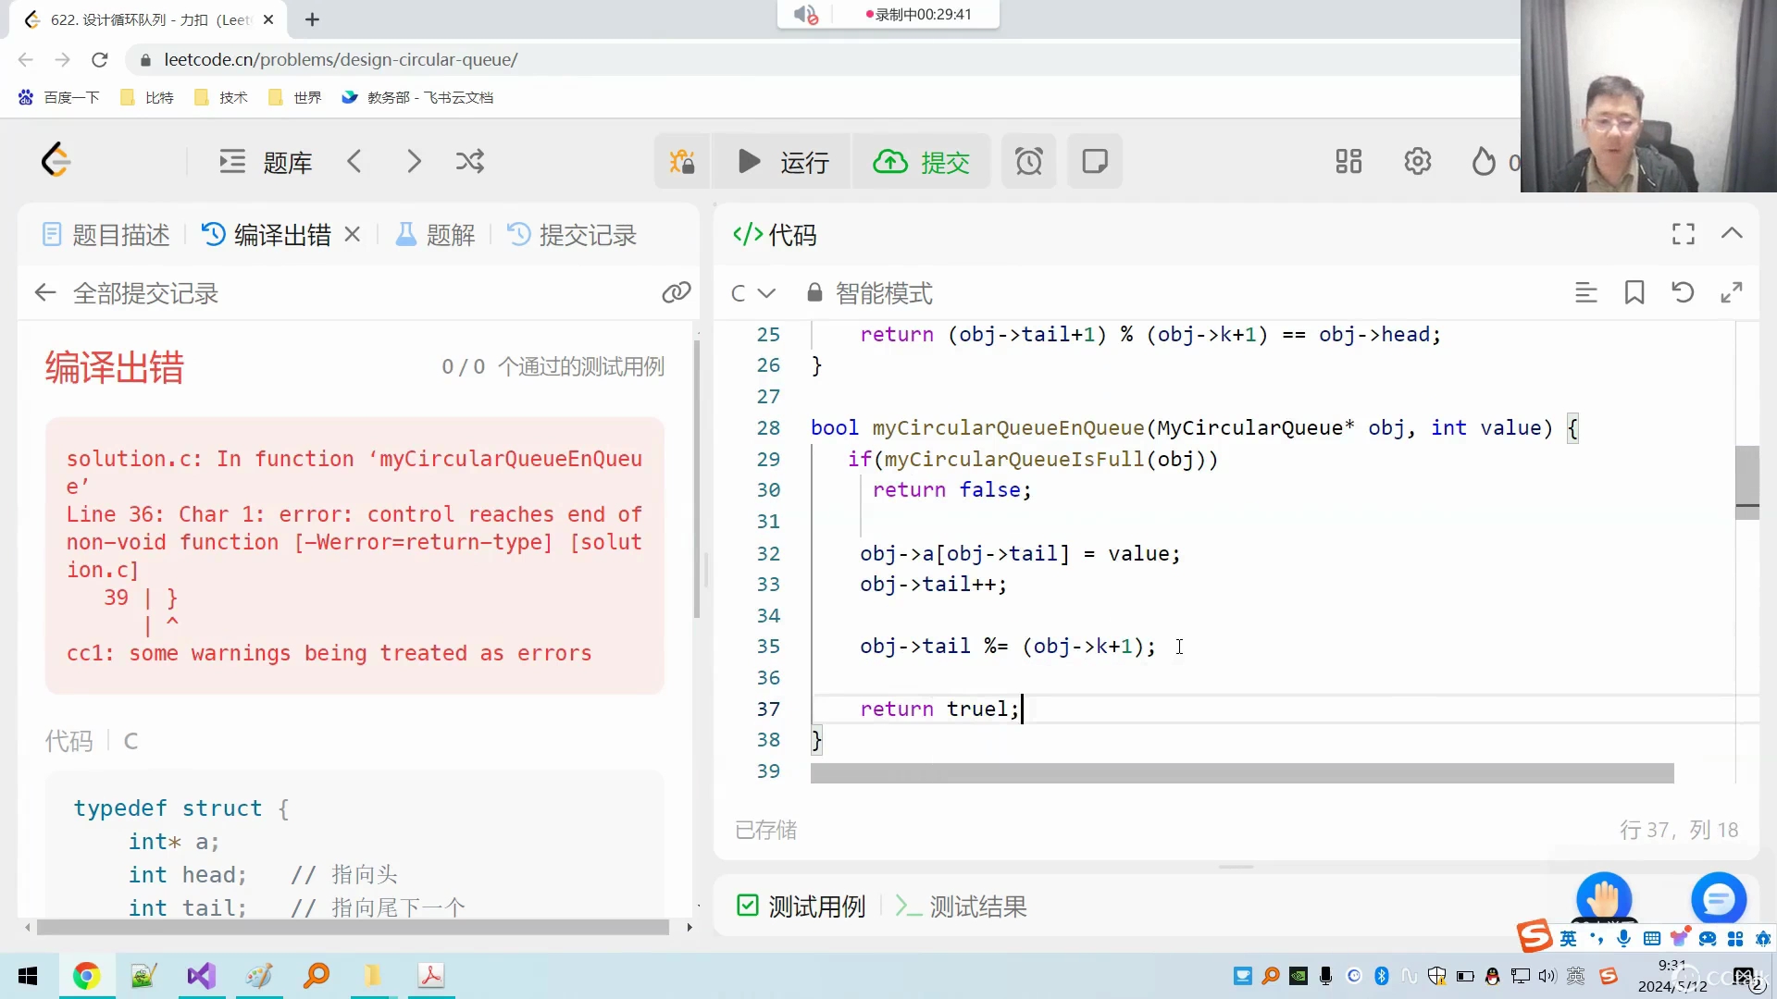Navigate browser back

(26, 60)
